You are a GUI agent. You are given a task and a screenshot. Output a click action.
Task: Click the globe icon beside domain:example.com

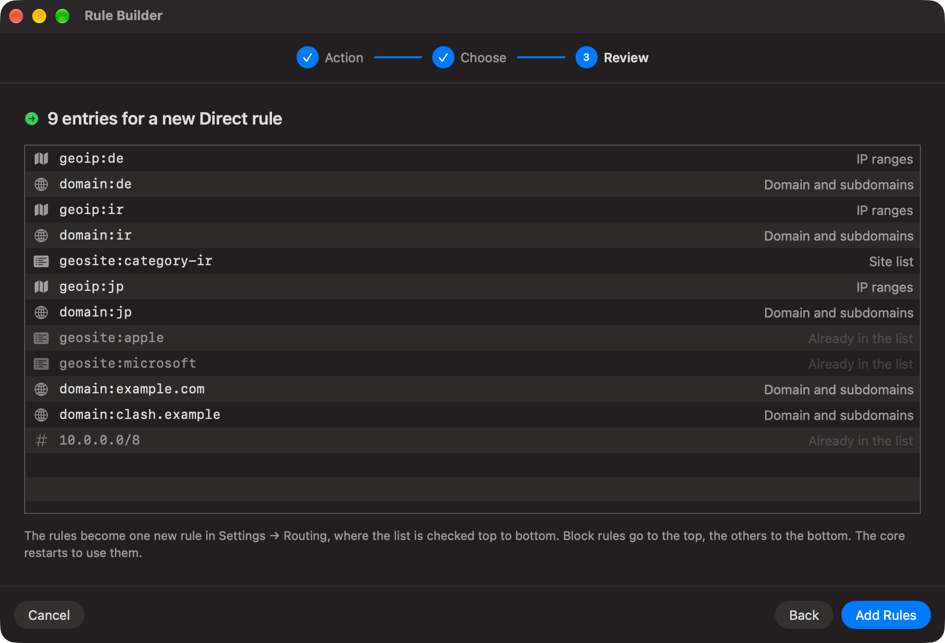(x=41, y=389)
